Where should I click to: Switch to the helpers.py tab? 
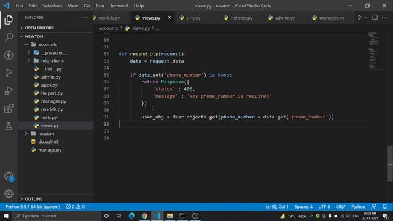pyautogui.click(x=241, y=18)
